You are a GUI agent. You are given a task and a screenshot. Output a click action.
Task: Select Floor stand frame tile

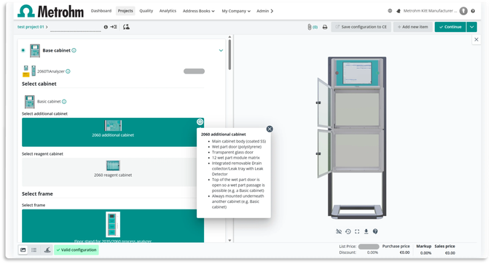click(x=113, y=226)
